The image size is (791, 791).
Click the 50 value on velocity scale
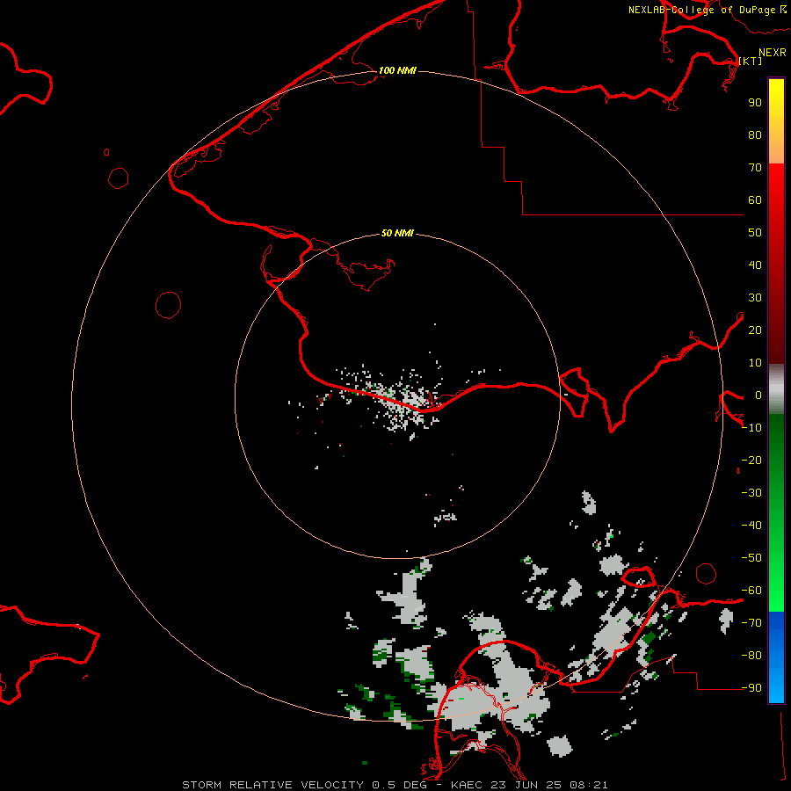point(755,233)
